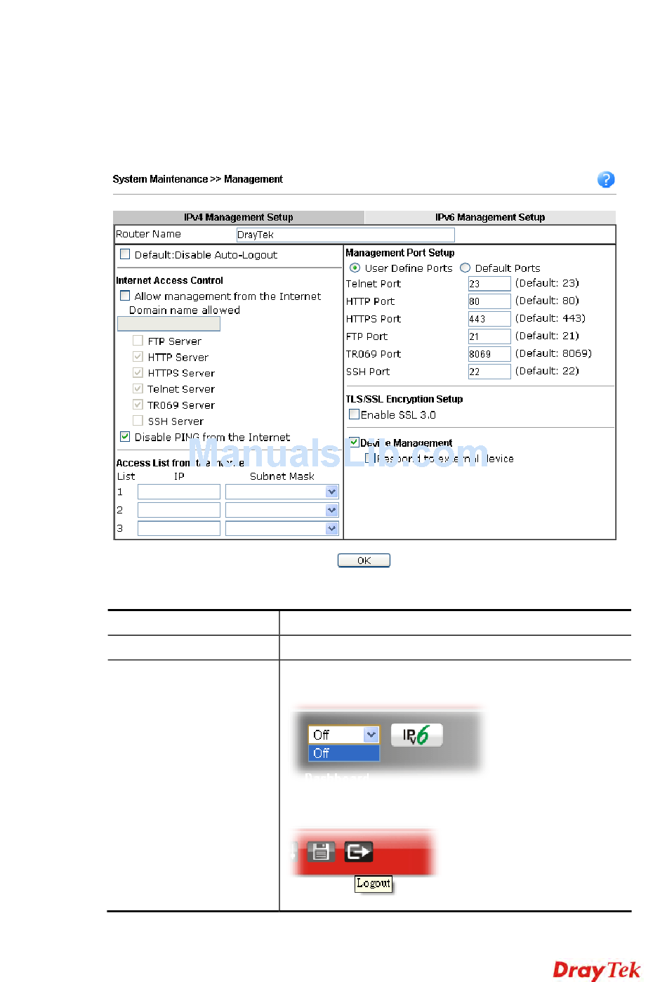Click the Router Name input field
The width and height of the screenshot is (667, 982).
(345, 235)
